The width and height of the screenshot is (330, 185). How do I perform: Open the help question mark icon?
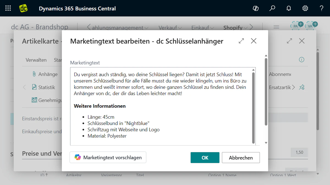[x=321, y=8]
